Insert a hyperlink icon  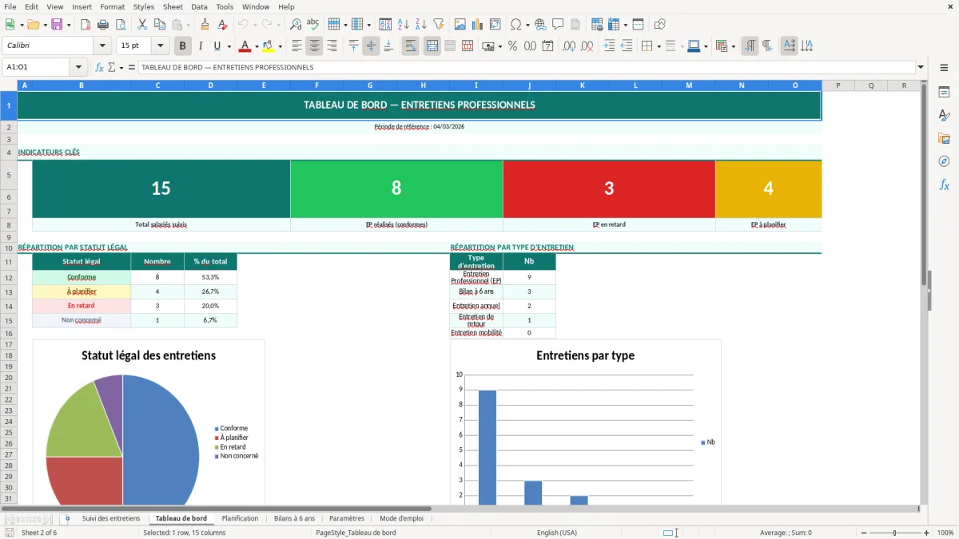click(540, 25)
